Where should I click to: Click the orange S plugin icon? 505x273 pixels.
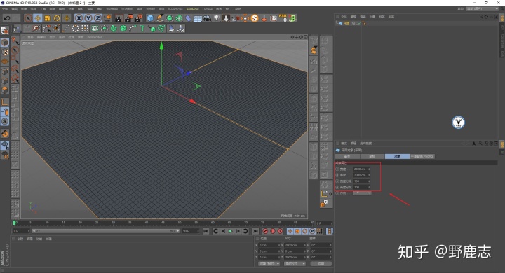click(255, 18)
